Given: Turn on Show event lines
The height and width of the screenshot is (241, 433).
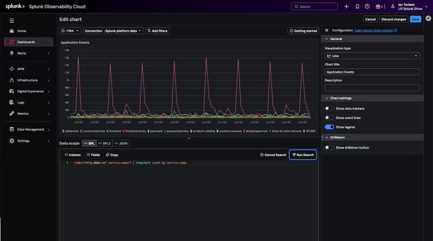Looking at the screenshot, I should click(x=329, y=118).
